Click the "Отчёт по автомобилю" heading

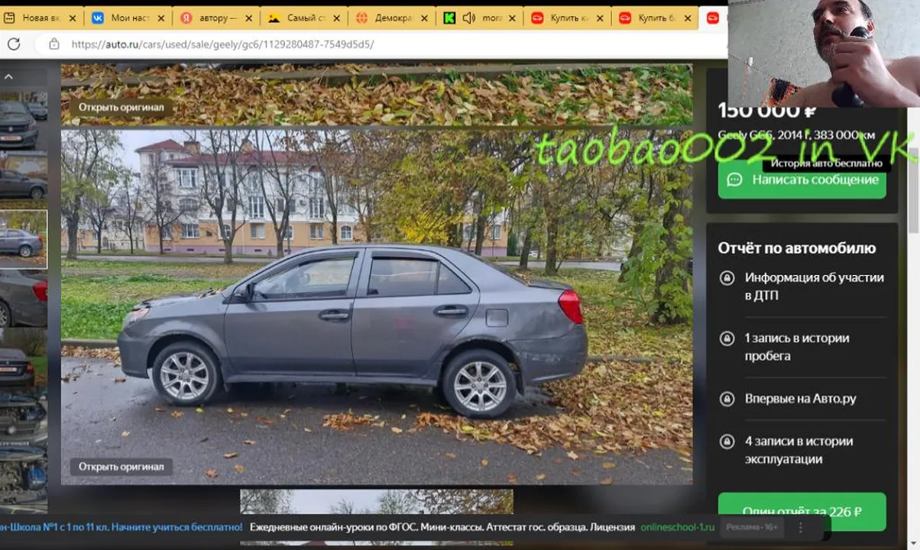click(x=797, y=248)
